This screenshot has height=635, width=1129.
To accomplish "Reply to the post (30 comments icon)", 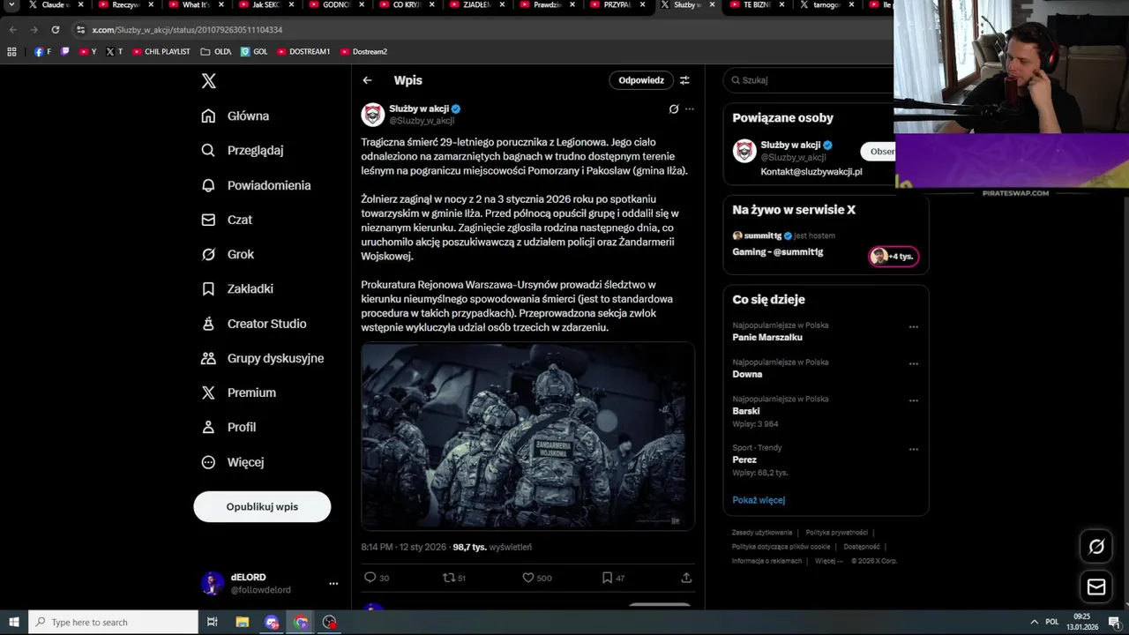I will (x=377, y=578).
